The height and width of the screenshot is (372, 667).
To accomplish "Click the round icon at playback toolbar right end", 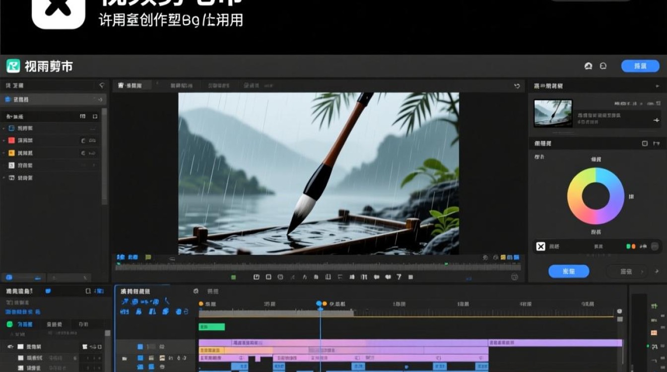I will click(x=515, y=277).
